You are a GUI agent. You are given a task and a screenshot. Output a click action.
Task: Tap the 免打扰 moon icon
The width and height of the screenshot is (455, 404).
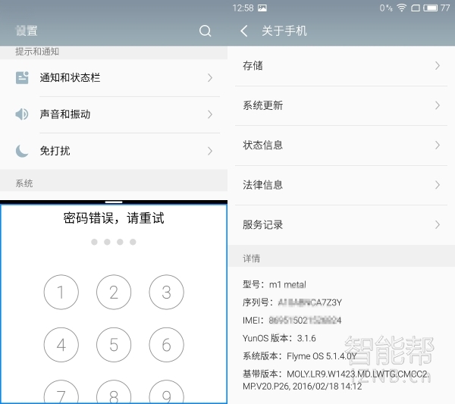[x=22, y=151]
